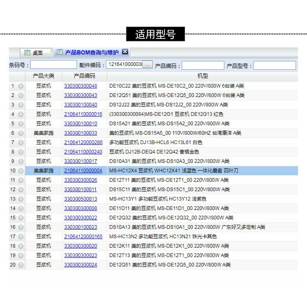Image resolution: width=307 pixels, height=307 pixels.
Task: Click product link 330300500013
Action: coord(81,199)
